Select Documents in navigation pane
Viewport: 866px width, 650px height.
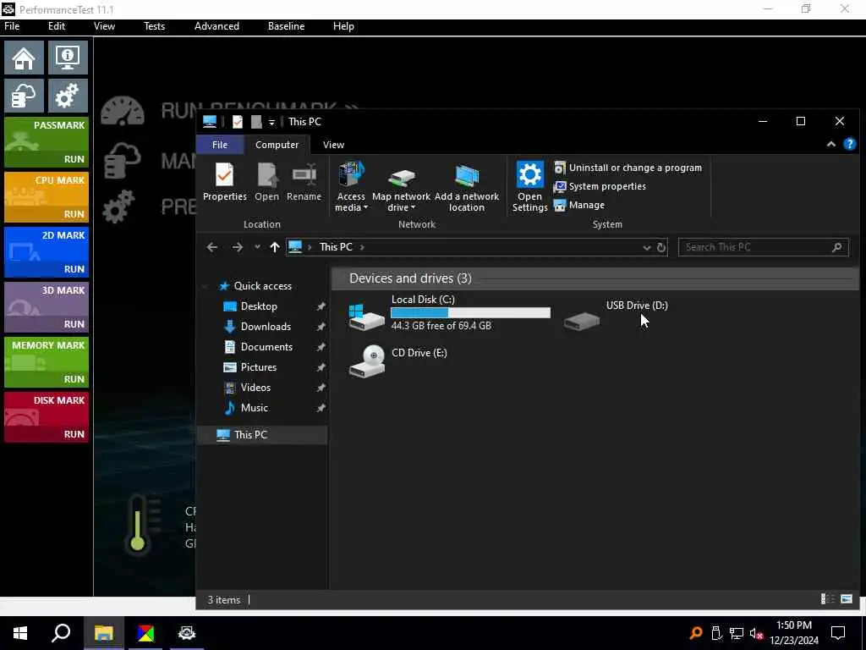266,347
